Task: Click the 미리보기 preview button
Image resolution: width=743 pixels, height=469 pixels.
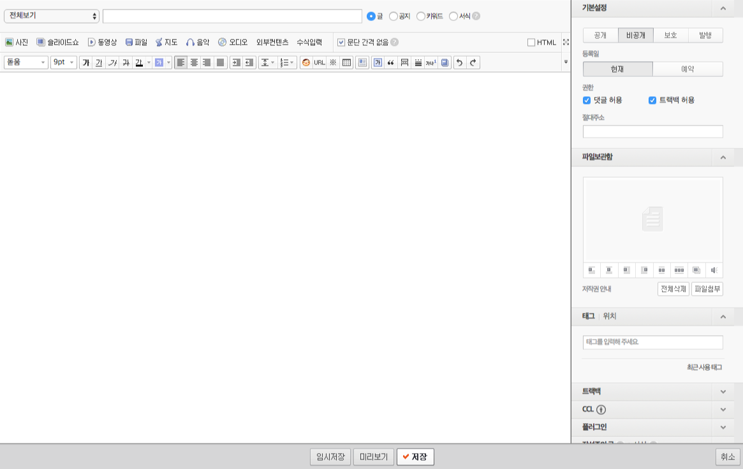Action: (x=373, y=457)
